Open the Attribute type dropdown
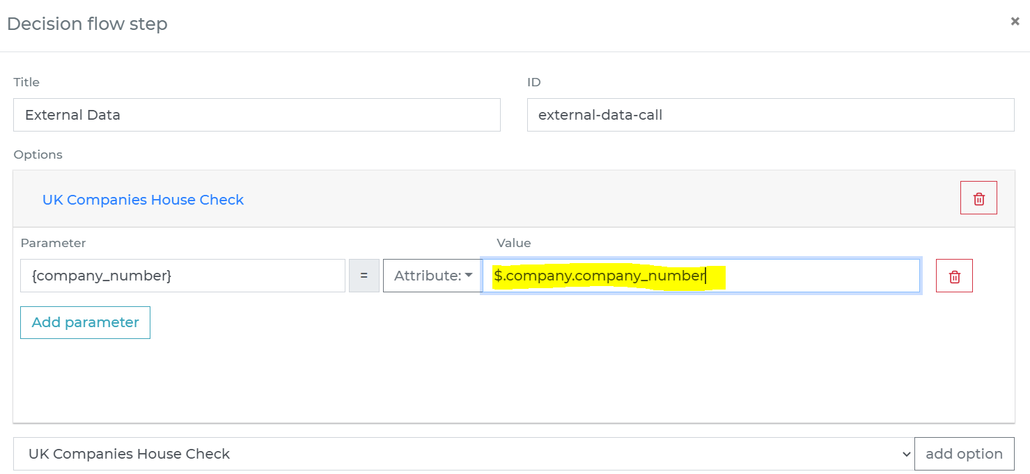This screenshot has height=474, width=1030. (x=432, y=276)
